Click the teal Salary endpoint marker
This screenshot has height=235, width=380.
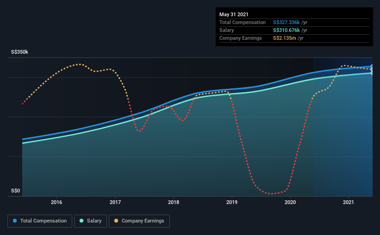pos(372,73)
